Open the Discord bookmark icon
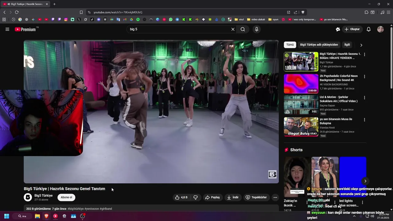The image size is (393, 221). click(x=99, y=19)
